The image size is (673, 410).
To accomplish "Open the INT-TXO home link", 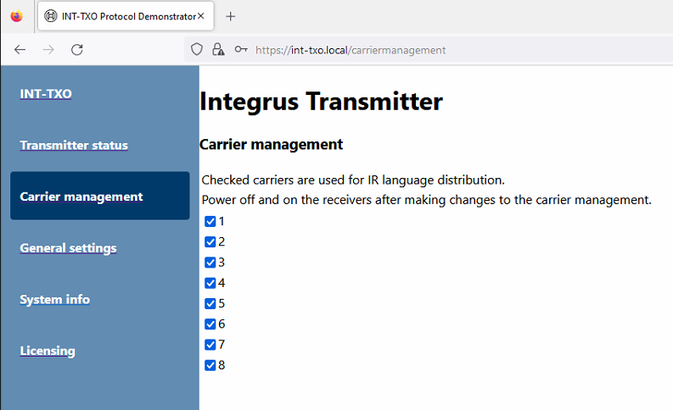I will point(46,94).
